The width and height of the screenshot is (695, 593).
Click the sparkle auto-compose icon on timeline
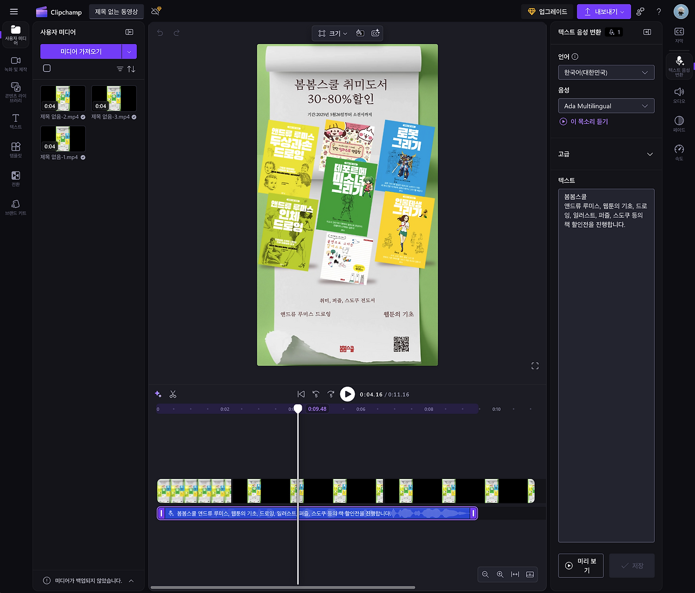158,394
